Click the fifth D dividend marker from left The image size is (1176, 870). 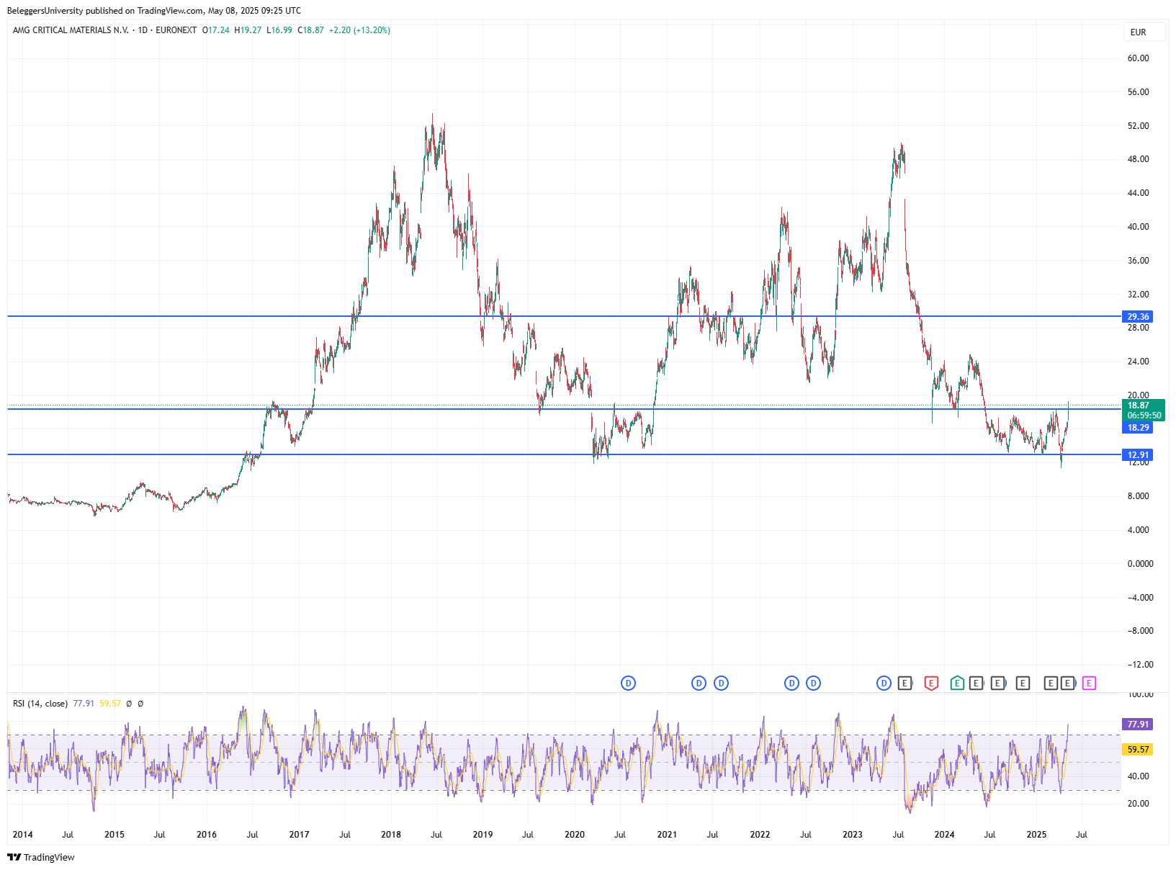coord(813,683)
